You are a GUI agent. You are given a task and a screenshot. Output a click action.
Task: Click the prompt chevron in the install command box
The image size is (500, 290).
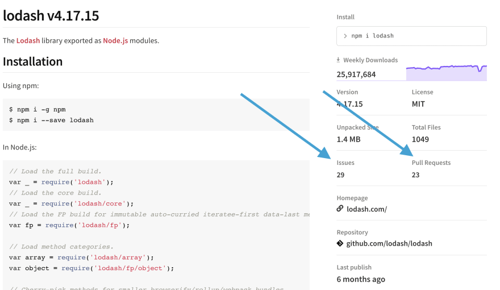point(345,36)
